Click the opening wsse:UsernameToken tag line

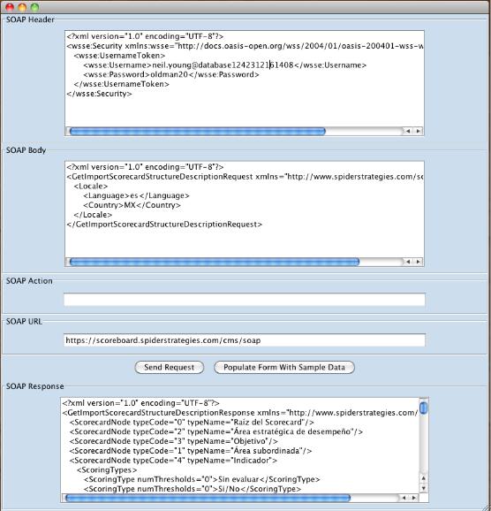(x=119, y=56)
